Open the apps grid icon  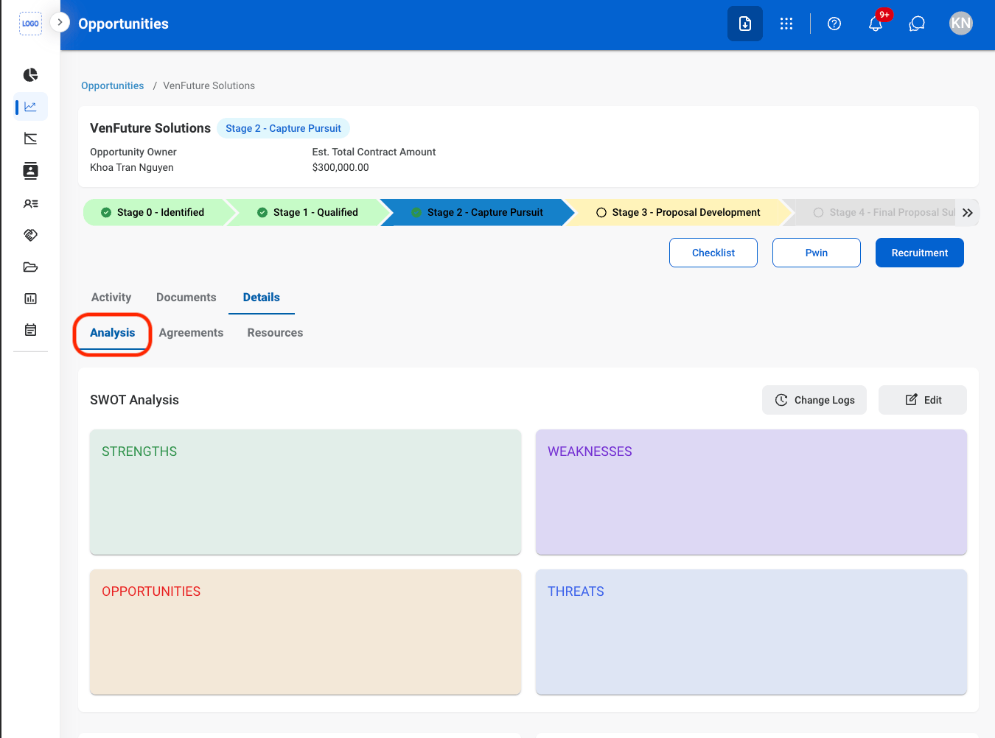coord(786,24)
